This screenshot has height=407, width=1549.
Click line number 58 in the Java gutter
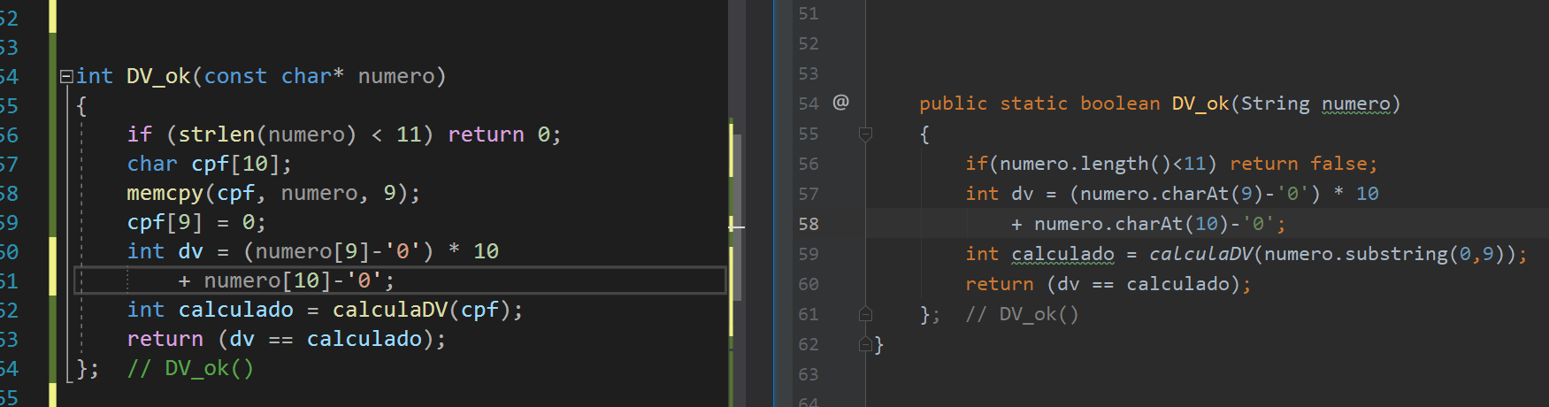tap(808, 224)
